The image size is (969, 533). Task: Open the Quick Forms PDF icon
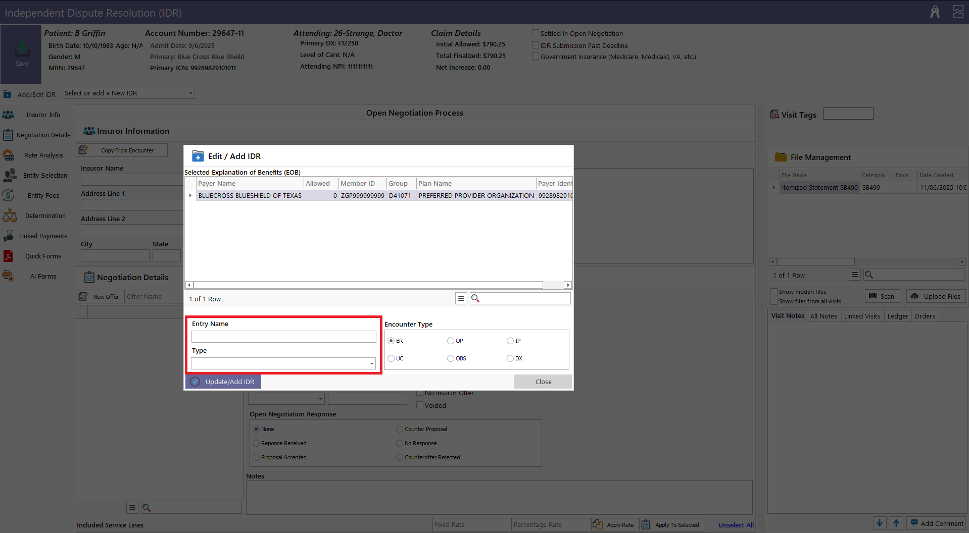[8, 256]
